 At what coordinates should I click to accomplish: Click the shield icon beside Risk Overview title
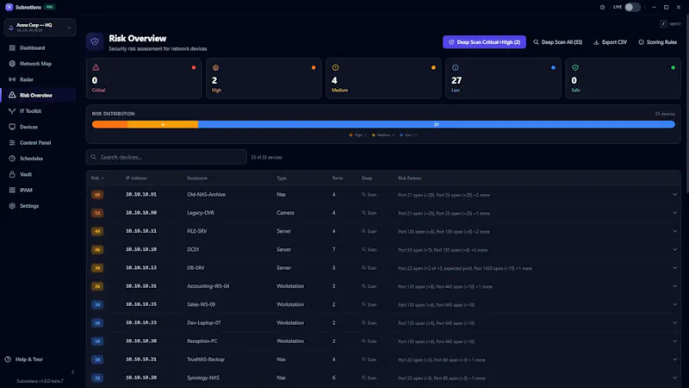click(95, 41)
